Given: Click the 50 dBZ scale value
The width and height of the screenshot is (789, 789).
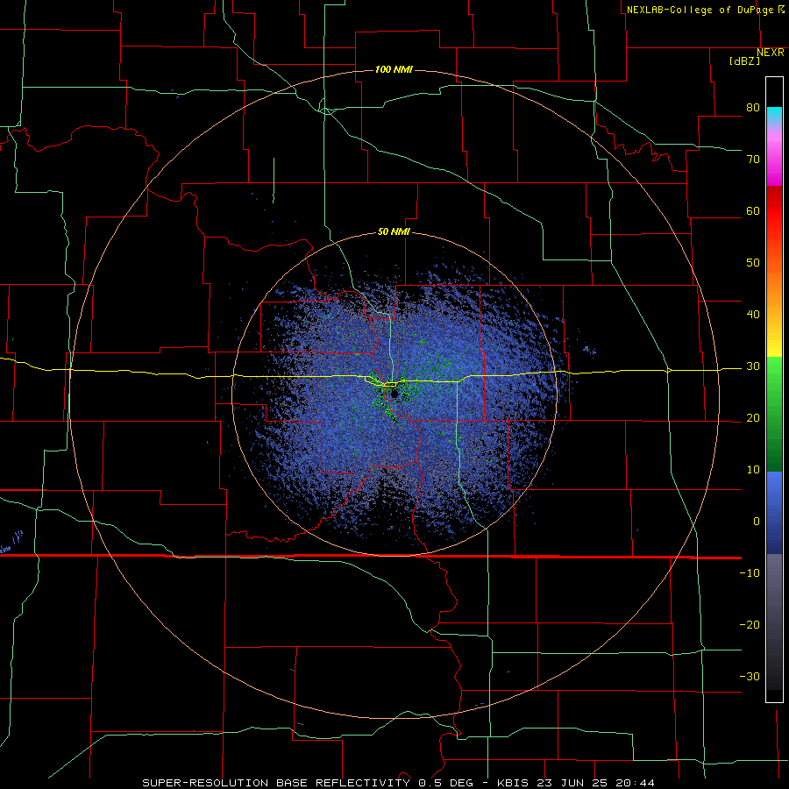Looking at the screenshot, I should coord(753,263).
